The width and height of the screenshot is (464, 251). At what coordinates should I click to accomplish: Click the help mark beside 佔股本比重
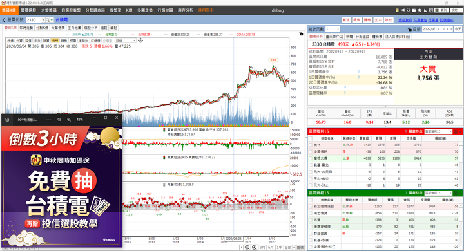345,88
